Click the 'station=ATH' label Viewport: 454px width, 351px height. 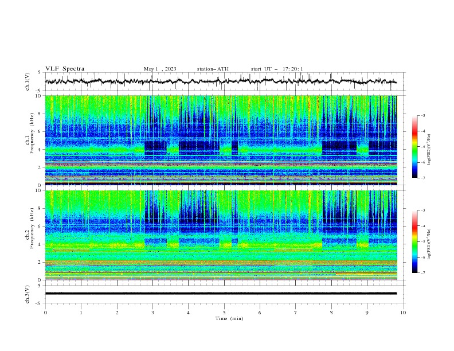pyautogui.click(x=213, y=69)
